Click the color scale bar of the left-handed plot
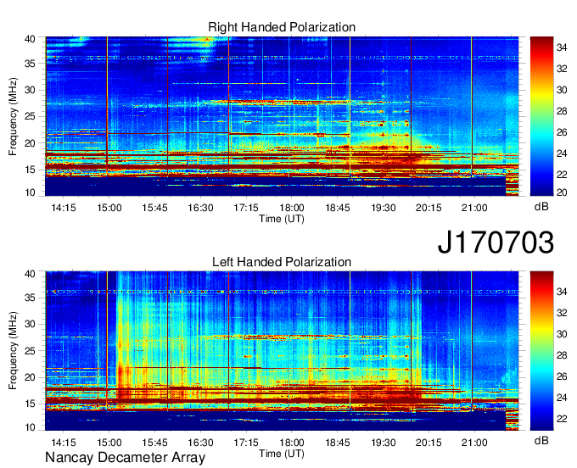Image resolution: width=577 pixels, height=468 pixels. (541, 351)
